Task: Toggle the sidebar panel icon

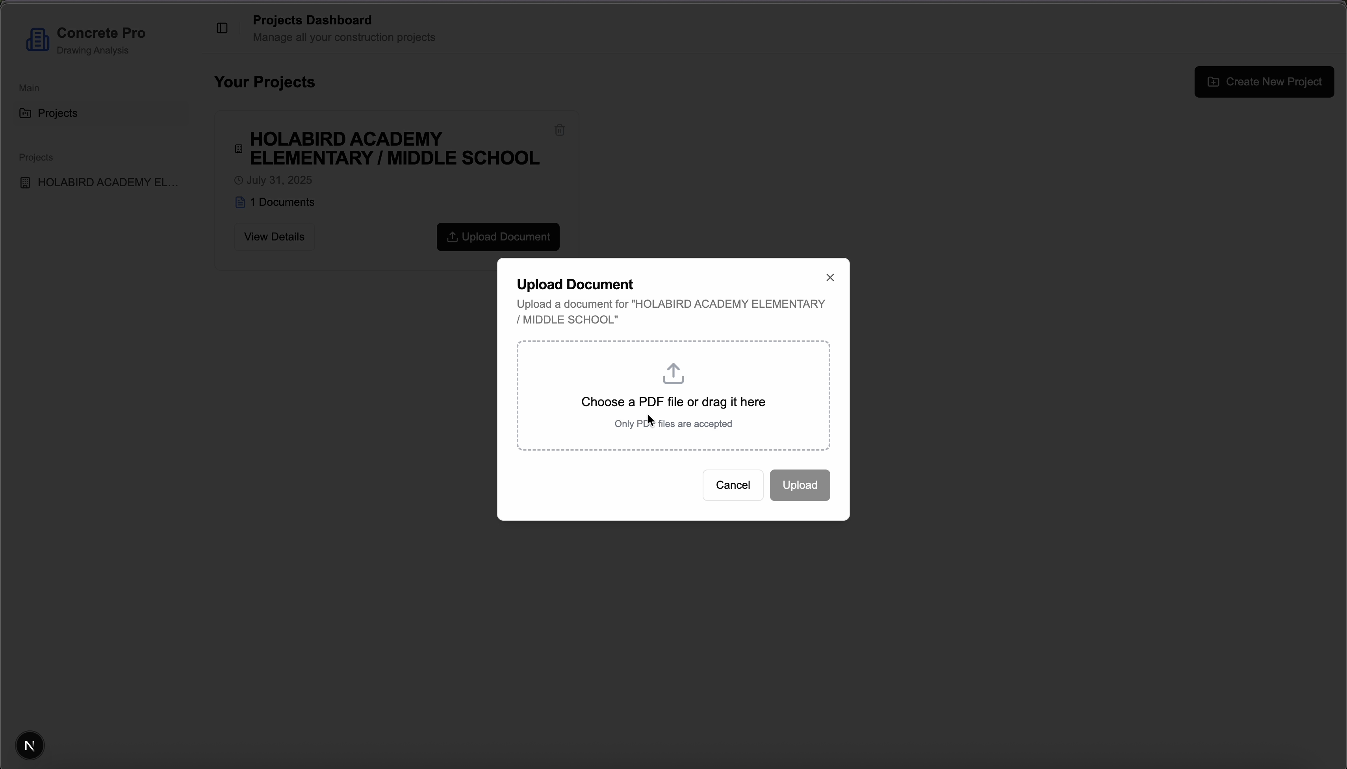Action: [222, 28]
